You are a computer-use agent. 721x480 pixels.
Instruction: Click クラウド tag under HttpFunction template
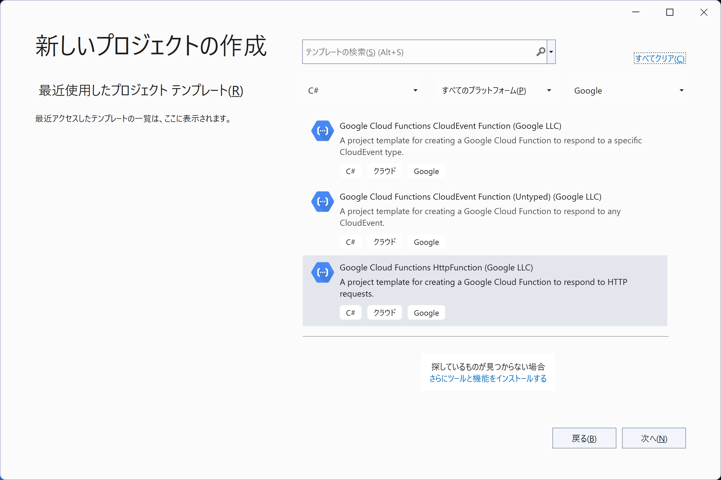coord(384,313)
